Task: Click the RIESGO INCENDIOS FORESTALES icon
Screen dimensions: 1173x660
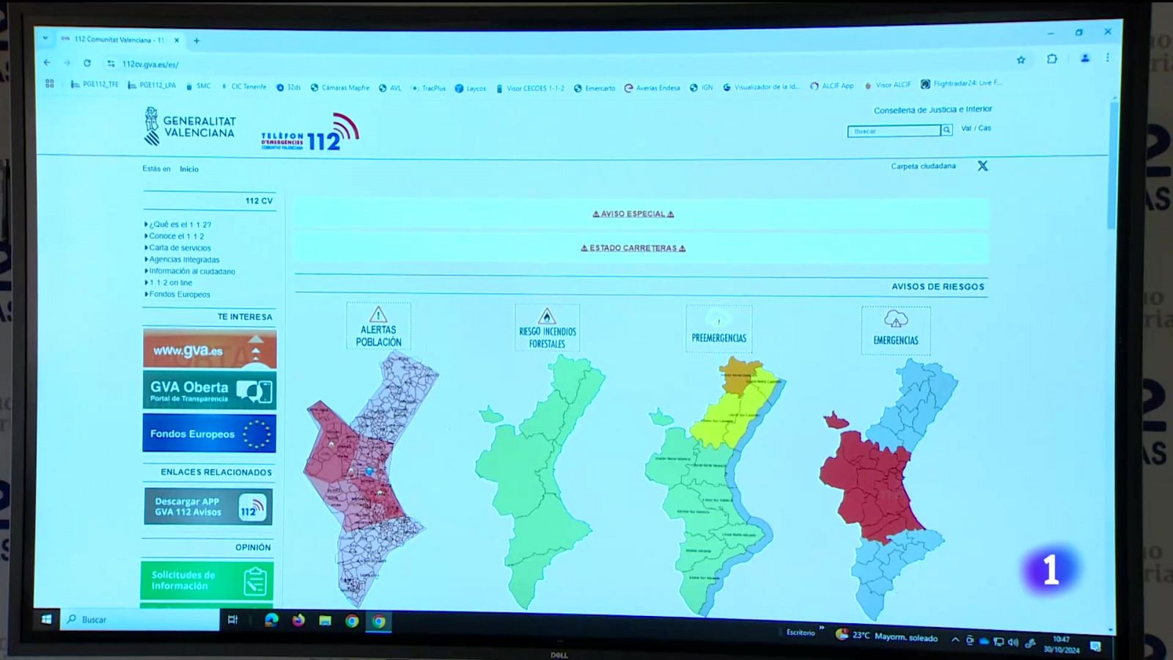Action: tap(547, 325)
